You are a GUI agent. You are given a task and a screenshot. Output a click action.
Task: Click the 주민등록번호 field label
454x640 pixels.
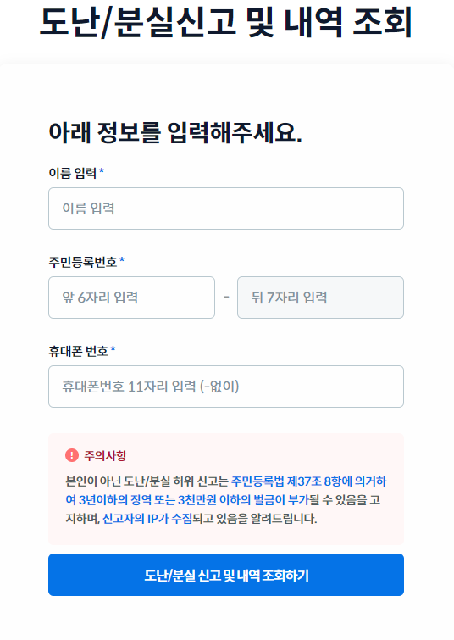[83, 262]
